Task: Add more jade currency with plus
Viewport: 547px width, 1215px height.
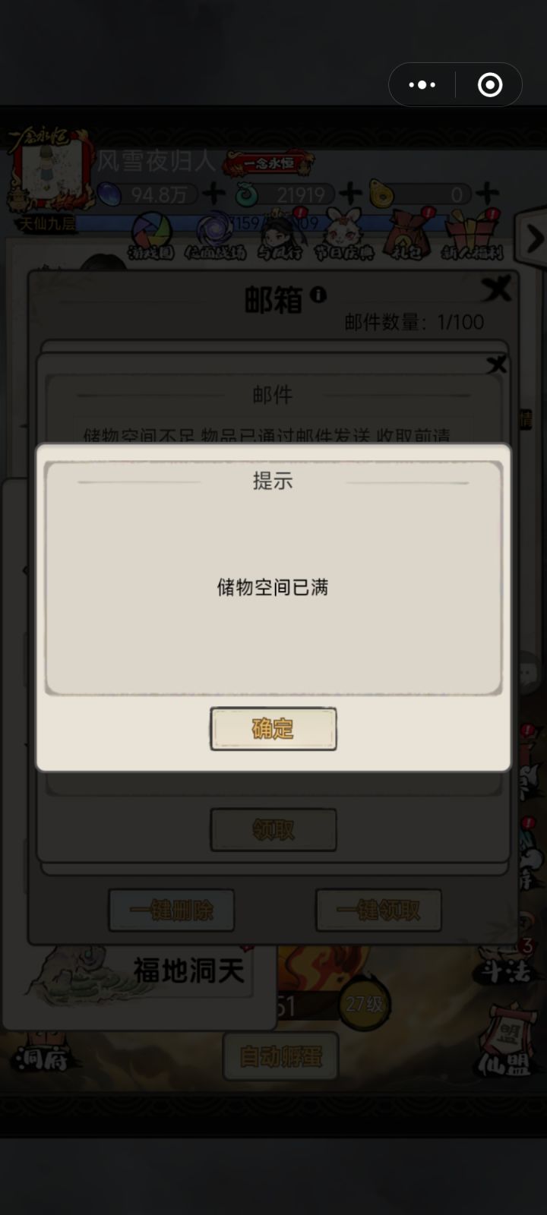Action: [350, 194]
